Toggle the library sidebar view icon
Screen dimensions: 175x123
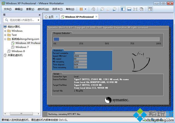pyautogui.click(x=123, y=9)
